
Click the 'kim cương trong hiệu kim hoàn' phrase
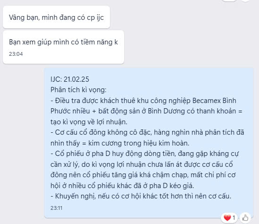(x=139, y=143)
